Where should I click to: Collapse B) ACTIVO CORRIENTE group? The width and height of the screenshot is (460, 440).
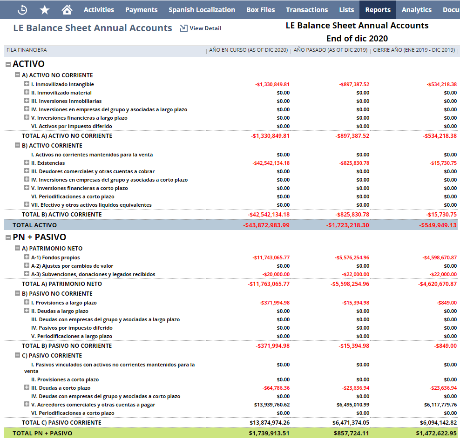(18, 145)
